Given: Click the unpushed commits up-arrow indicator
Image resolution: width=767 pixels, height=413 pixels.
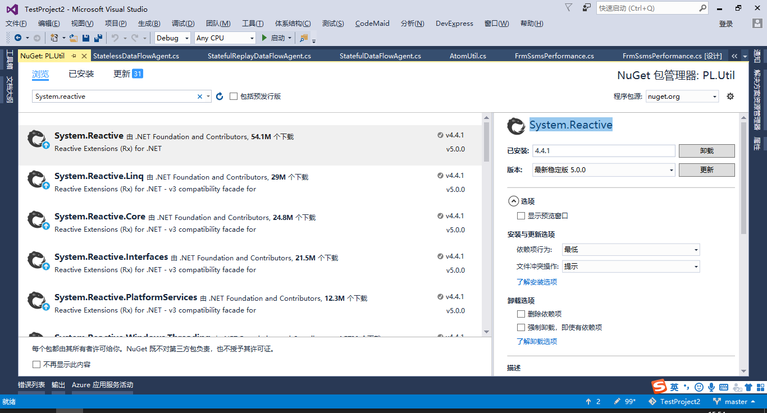Looking at the screenshot, I should click(593, 402).
